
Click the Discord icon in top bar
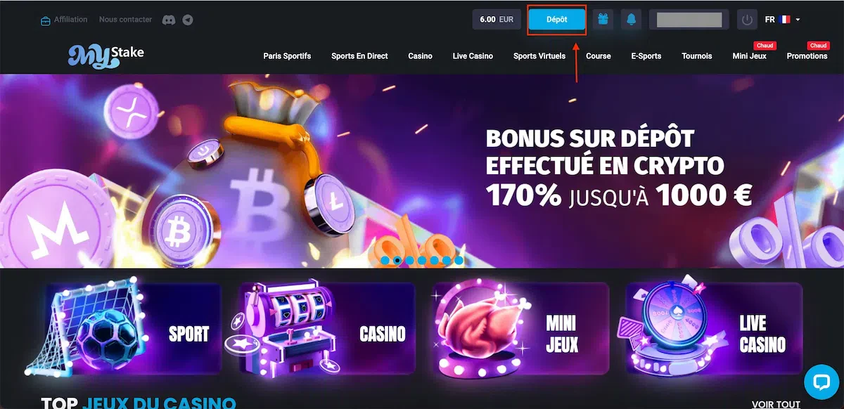[168, 20]
